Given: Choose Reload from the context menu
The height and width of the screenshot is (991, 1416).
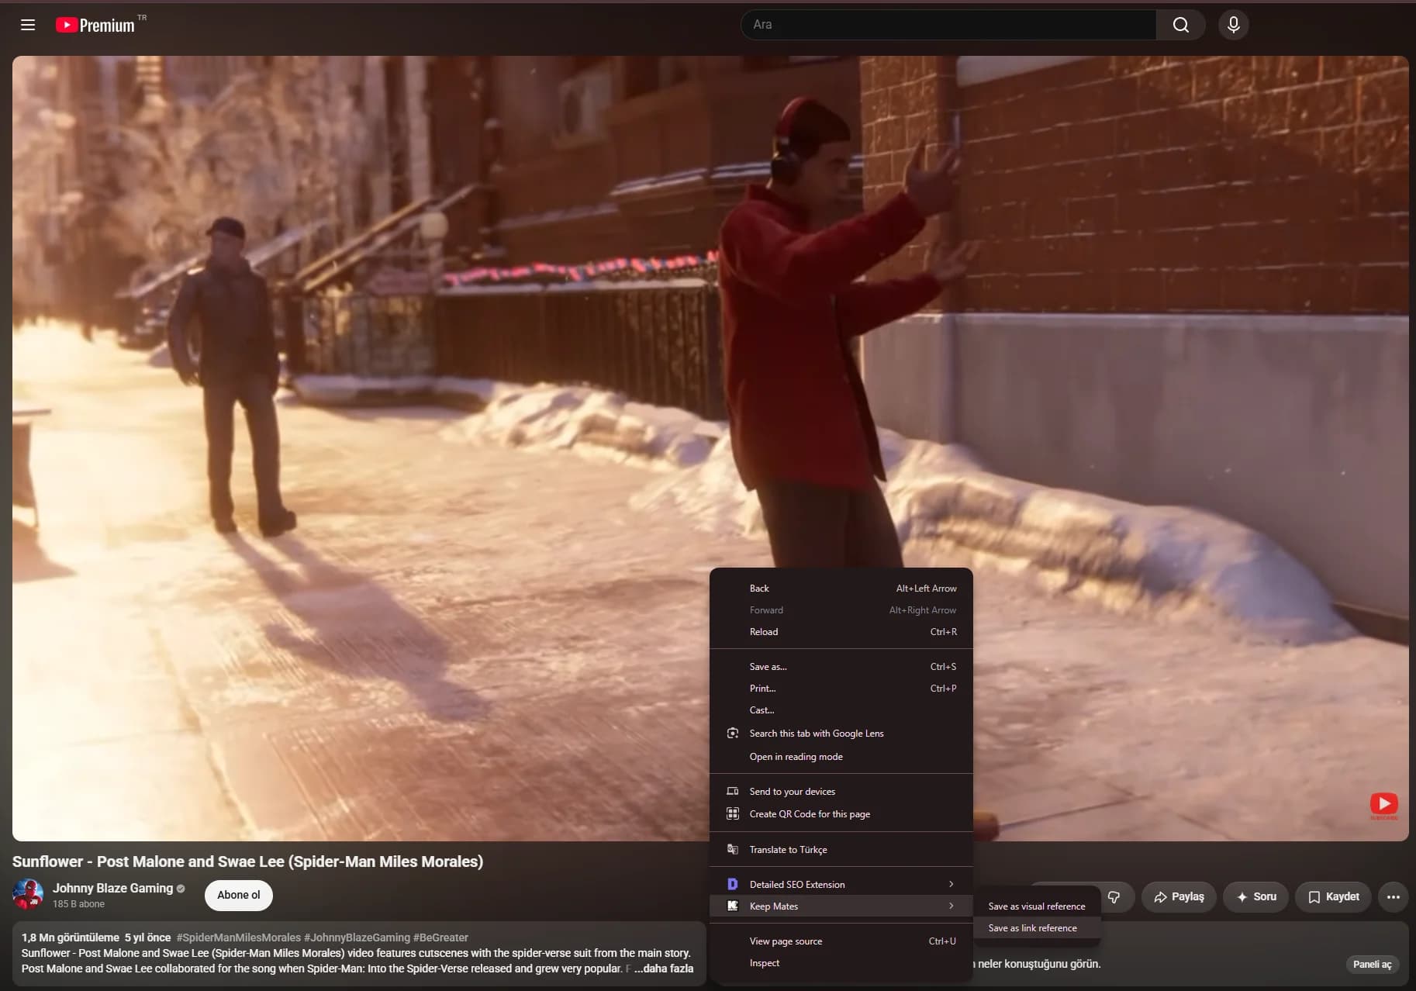Looking at the screenshot, I should pyautogui.click(x=841, y=632).
